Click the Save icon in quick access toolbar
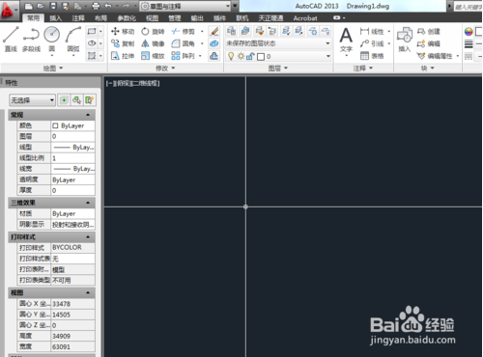Image resolution: width=483 pixels, height=357 pixels. click(x=53, y=6)
